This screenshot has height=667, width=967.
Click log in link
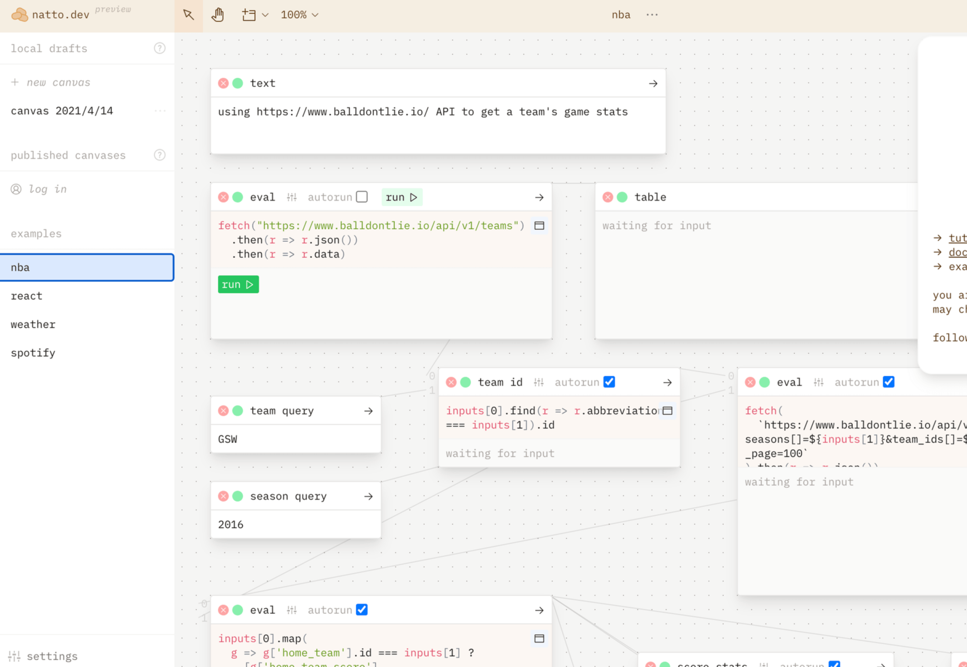click(39, 189)
